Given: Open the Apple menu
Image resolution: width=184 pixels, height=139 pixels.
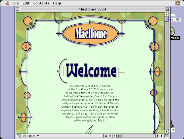Looking at the screenshot, I should click(7, 3).
